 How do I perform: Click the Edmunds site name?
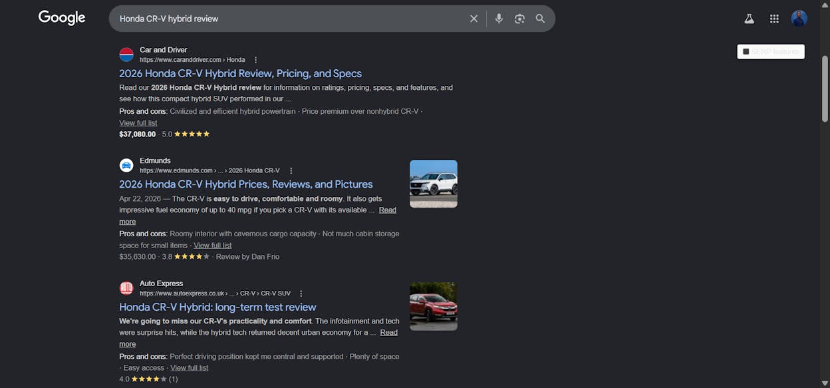click(x=155, y=160)
